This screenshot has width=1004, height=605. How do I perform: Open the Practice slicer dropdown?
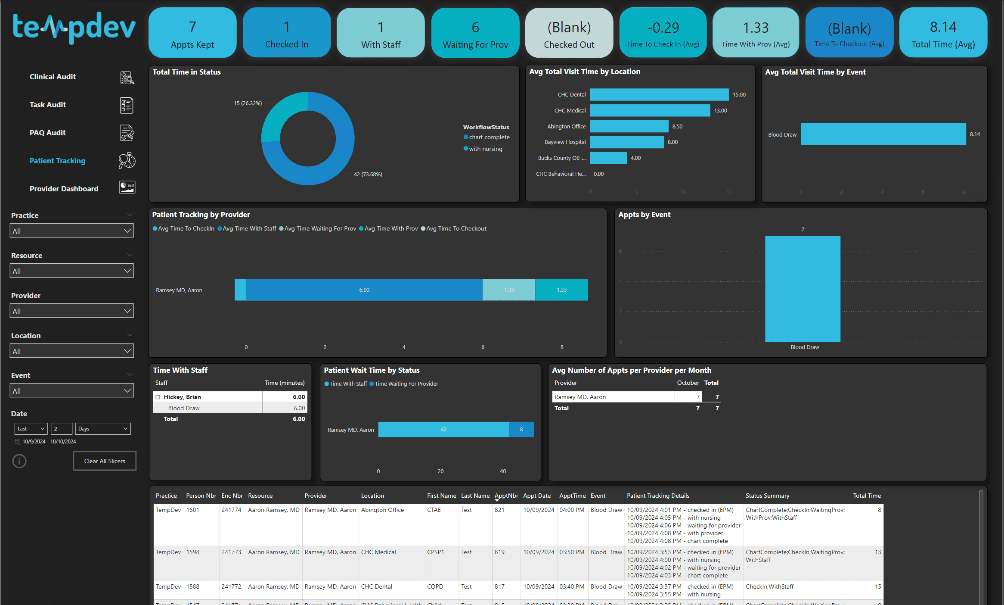point(71,231)
